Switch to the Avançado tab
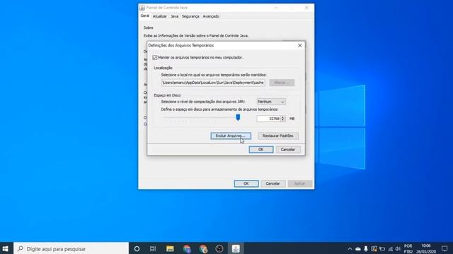This screenshot has height=254, width=453. pos(211,16)
